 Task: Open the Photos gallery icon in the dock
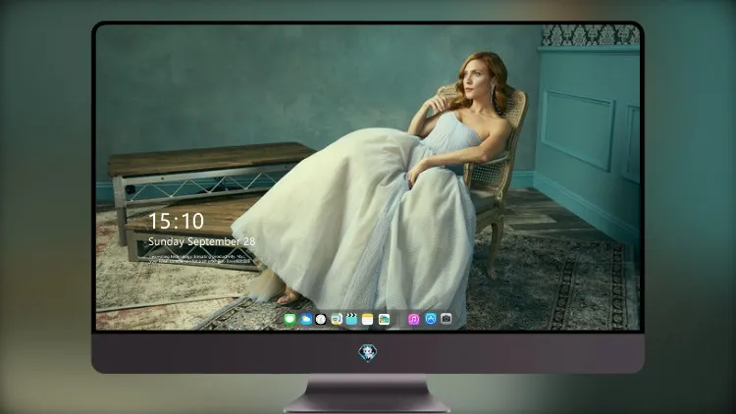[x=384, y=319]
